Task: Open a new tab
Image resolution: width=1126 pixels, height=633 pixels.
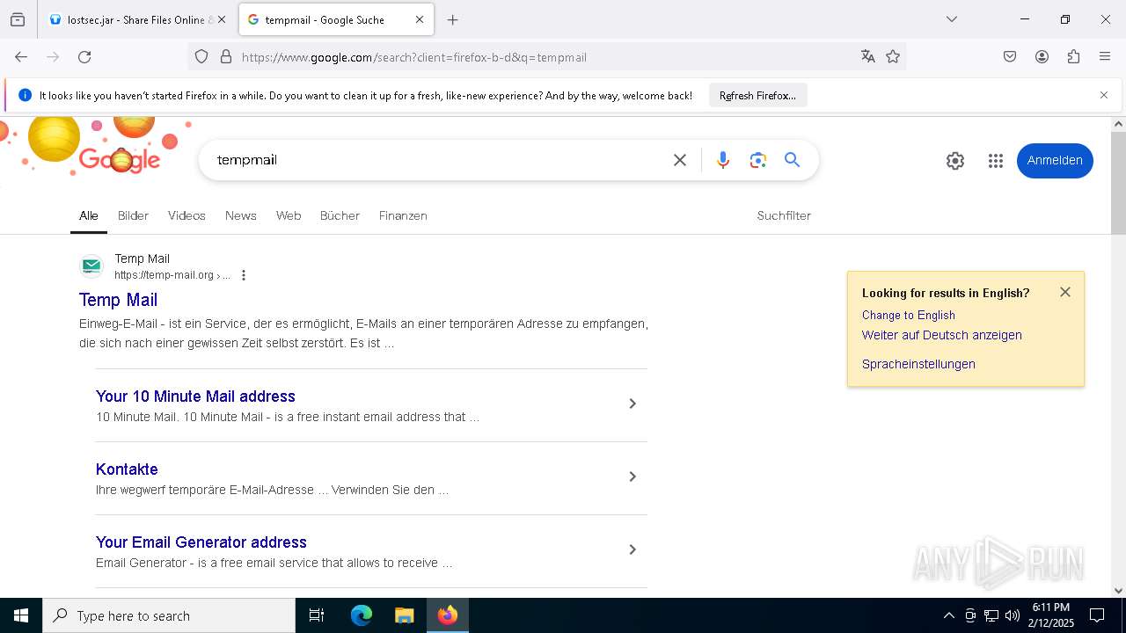Action: point(452,19)
